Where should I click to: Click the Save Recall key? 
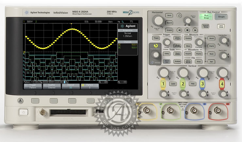[x=188, y=62]
